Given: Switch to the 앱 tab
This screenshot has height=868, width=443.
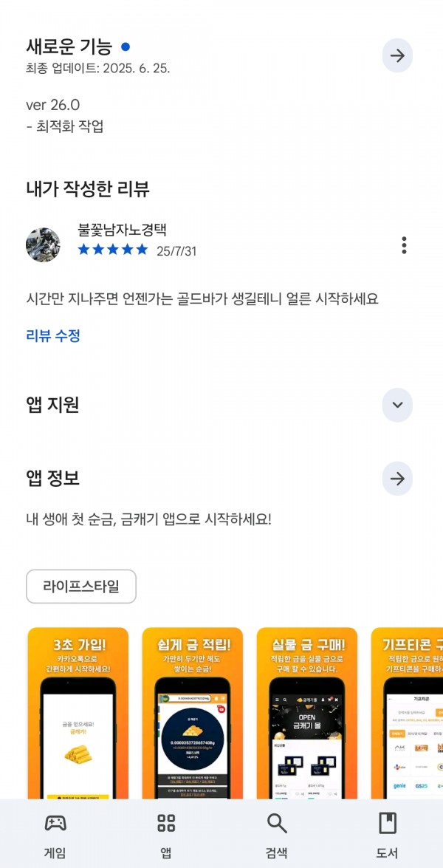Looking at the screenshot, I should (x=166, y=835).
